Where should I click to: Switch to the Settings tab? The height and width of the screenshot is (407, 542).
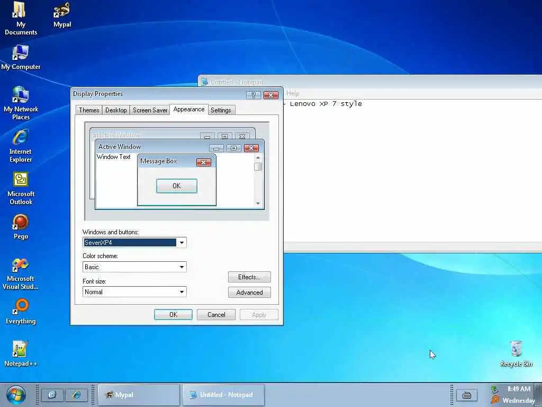click(x=221, y=110)
